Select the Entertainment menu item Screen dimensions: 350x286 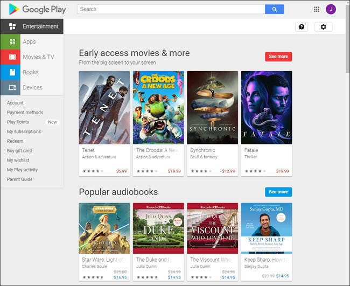click(x=32, y=26)
